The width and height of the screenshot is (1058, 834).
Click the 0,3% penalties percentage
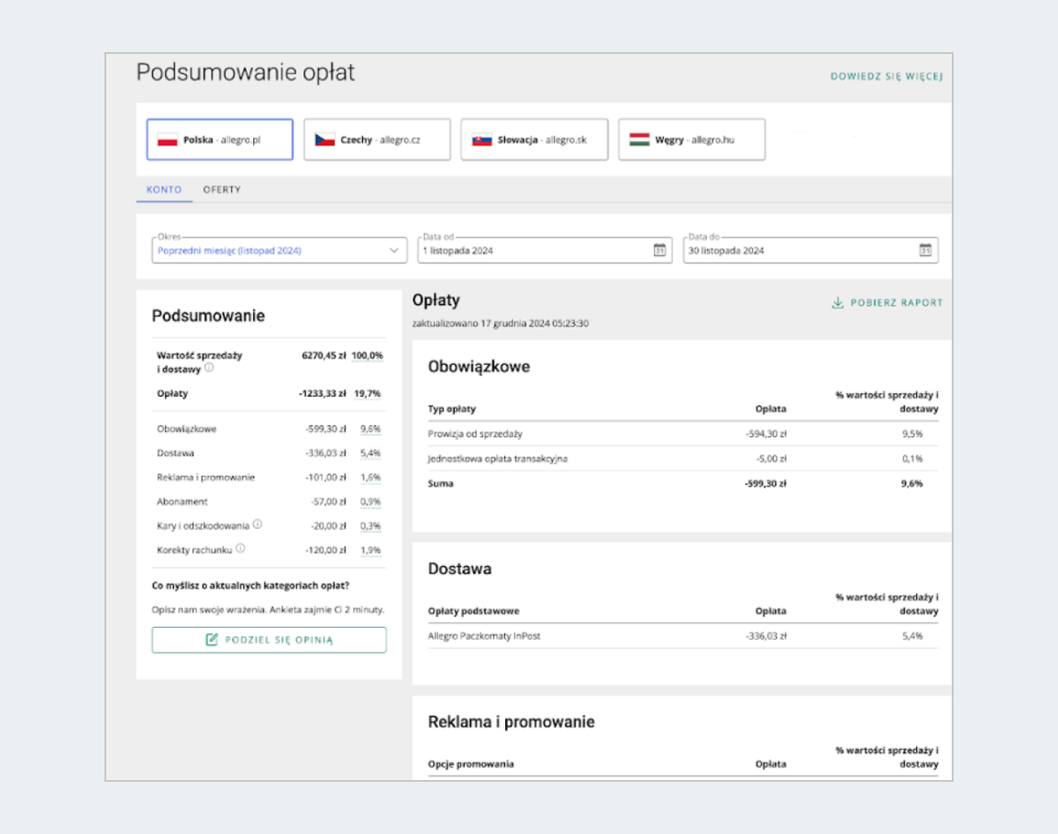click(x=370, y=526)
